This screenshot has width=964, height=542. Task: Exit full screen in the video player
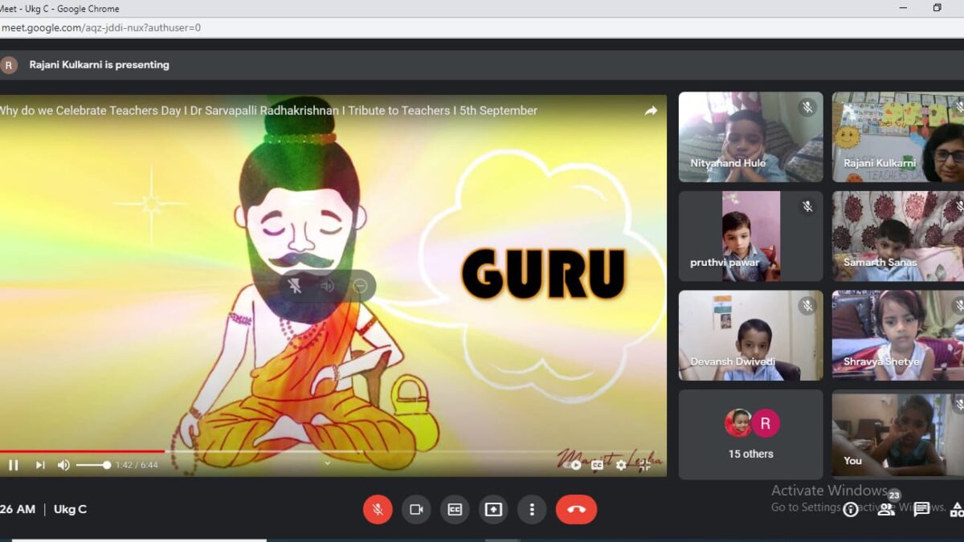pyautogui.click(x=645, y=465)
